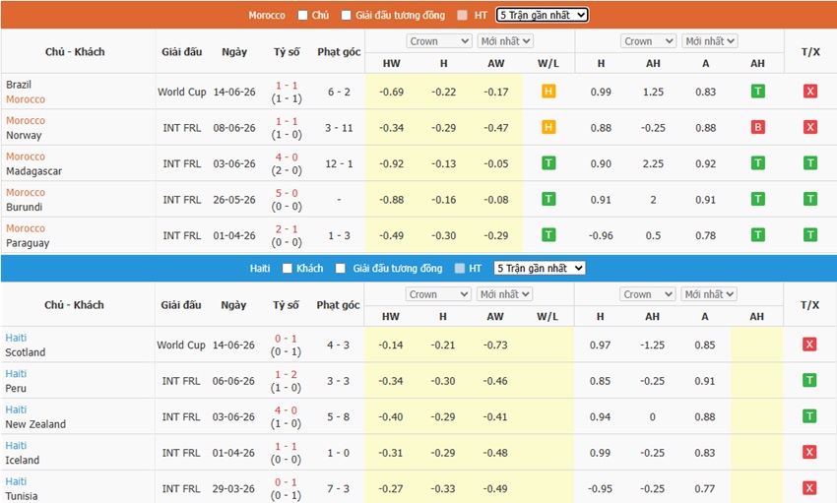
Task: Click the W/L 'T' badge in Morocco–Burundi row
Action: pos(548,199)
